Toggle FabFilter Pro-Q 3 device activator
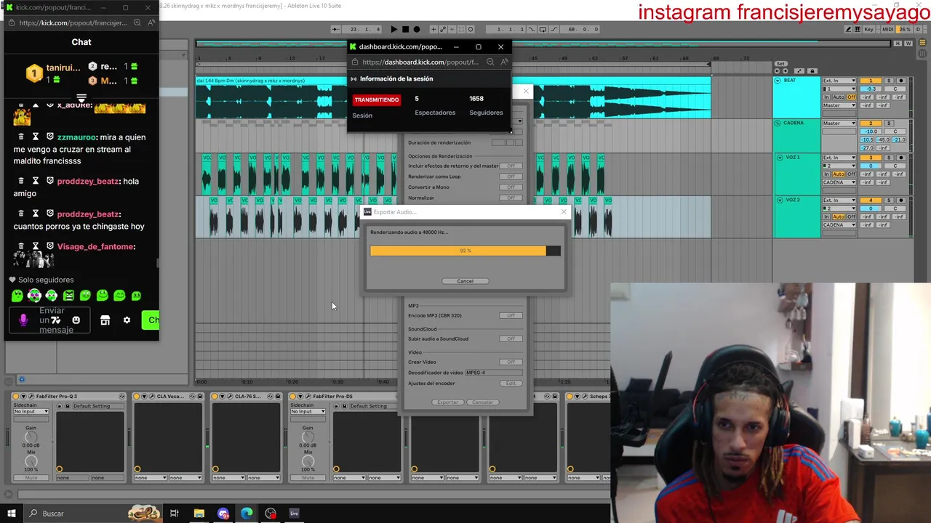Viewport: 931px width, 523px height. tap(15, 397)
